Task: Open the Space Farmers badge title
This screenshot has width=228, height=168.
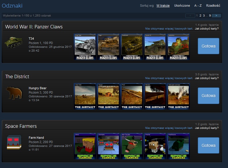Action: pos(21,126)
